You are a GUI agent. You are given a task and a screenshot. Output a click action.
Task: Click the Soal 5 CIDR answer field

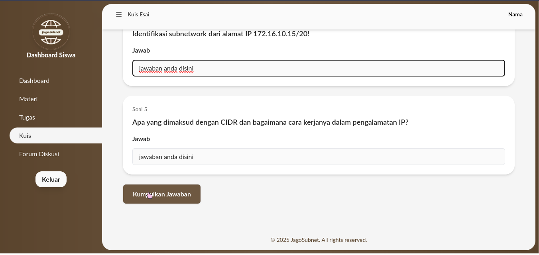click(319, 157)
